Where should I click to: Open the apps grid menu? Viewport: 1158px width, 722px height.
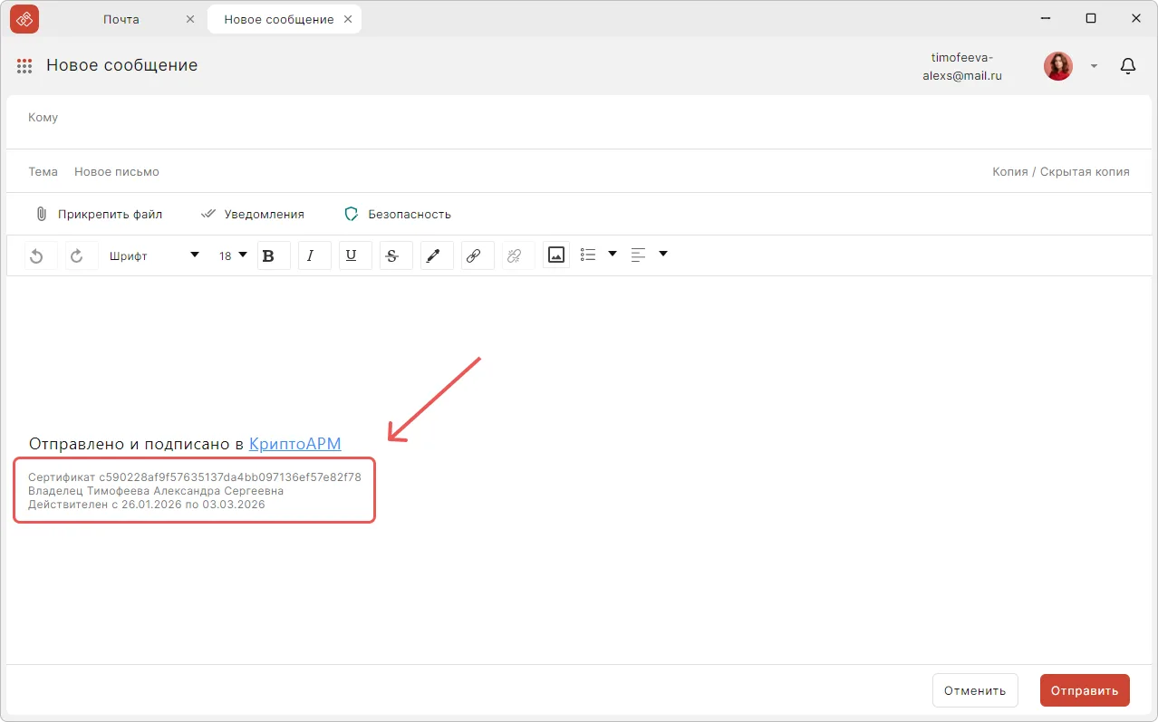(24, 66)
